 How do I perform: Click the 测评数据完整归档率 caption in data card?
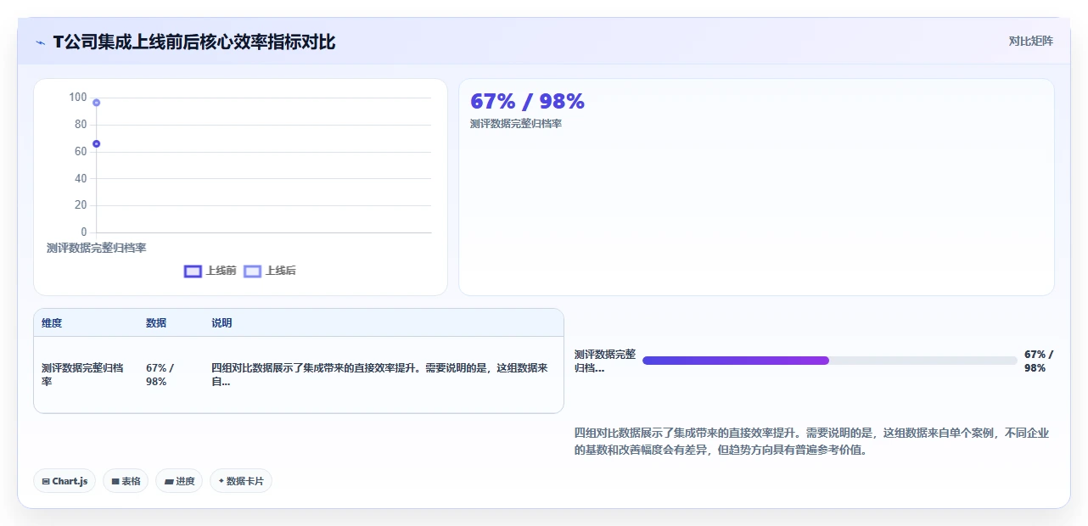point(516,124)
